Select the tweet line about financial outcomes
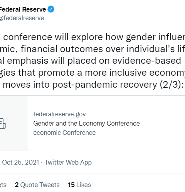The height and width of the screenshot is (192, 185). (92, 49)
